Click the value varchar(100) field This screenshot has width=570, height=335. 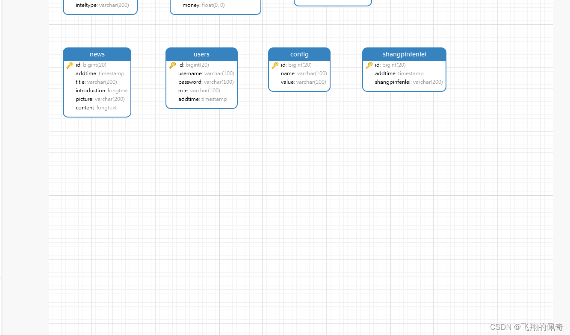[x=304, y=82]
